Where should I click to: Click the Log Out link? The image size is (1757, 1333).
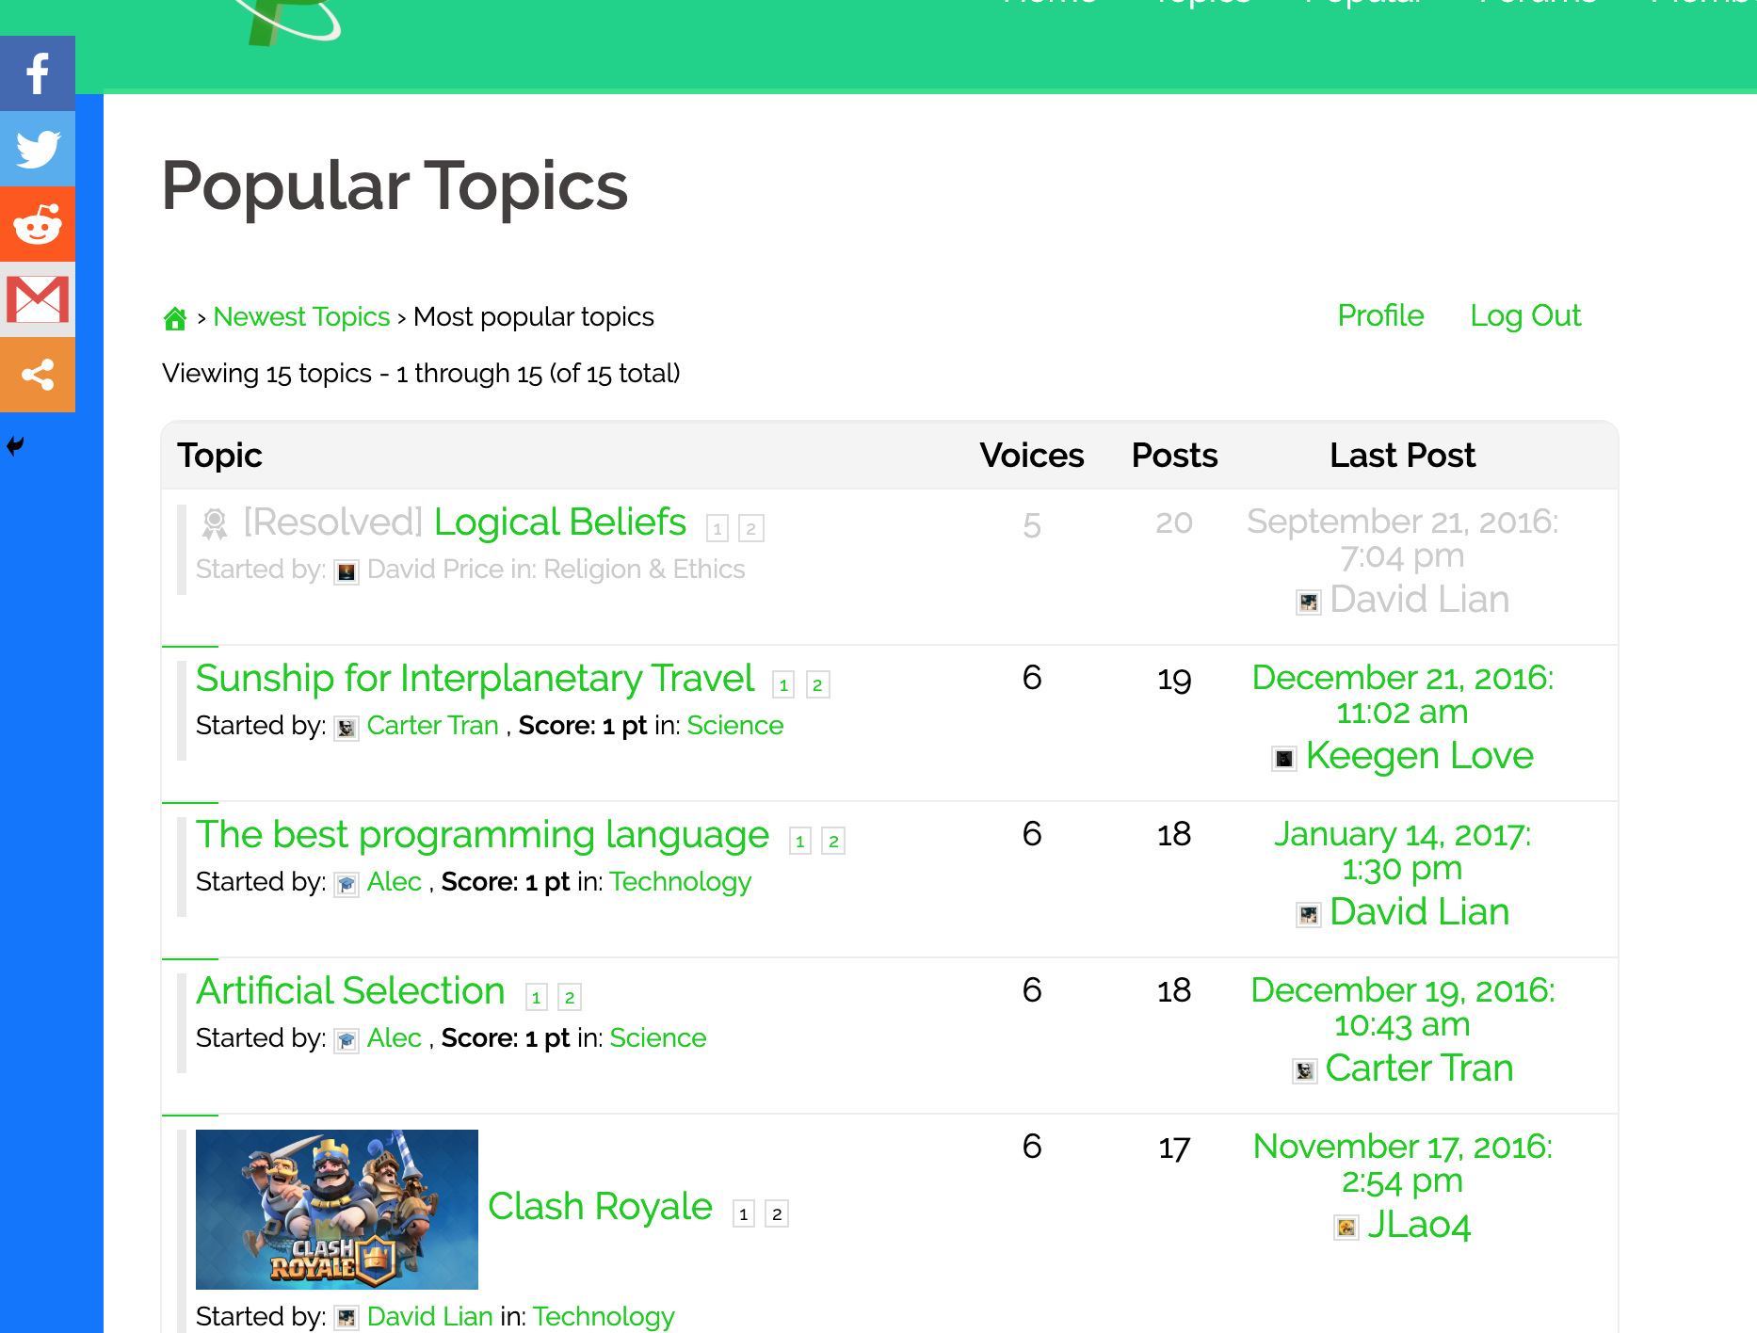pos(1525,315)
